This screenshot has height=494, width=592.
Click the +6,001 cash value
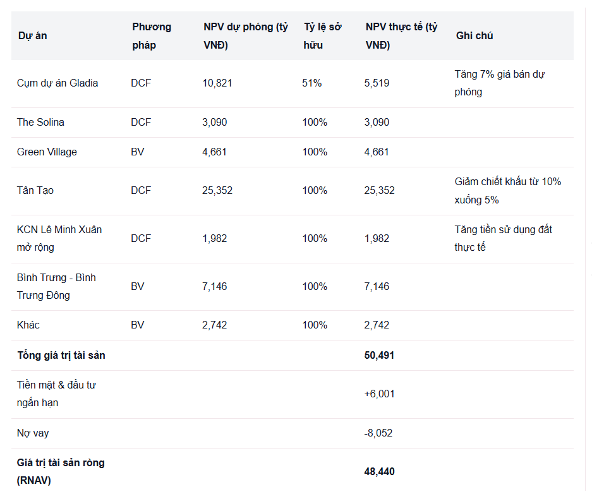point(379,394)
